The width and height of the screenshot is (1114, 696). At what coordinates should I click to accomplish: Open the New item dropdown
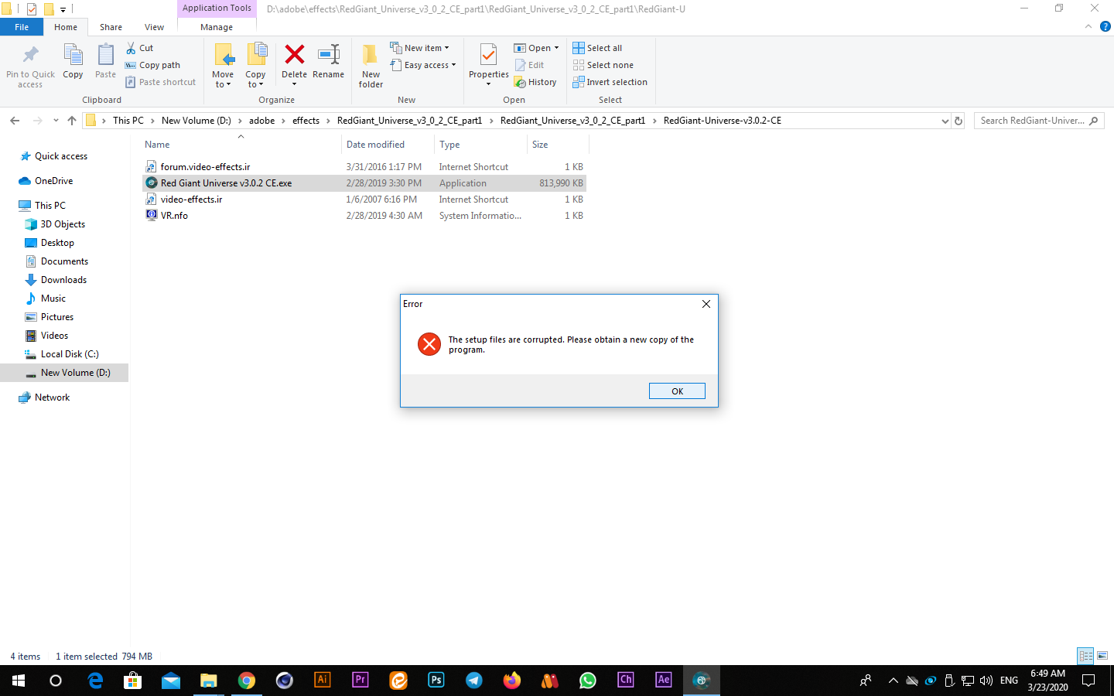point(419,48)
